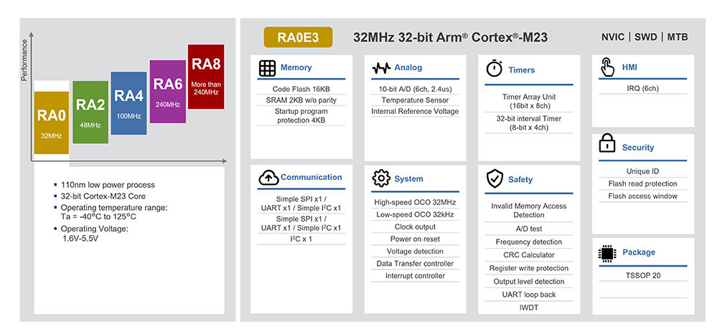Click Code Flash 16KB entry
This screenshot has width=720, height=334.
coord(301,89)
